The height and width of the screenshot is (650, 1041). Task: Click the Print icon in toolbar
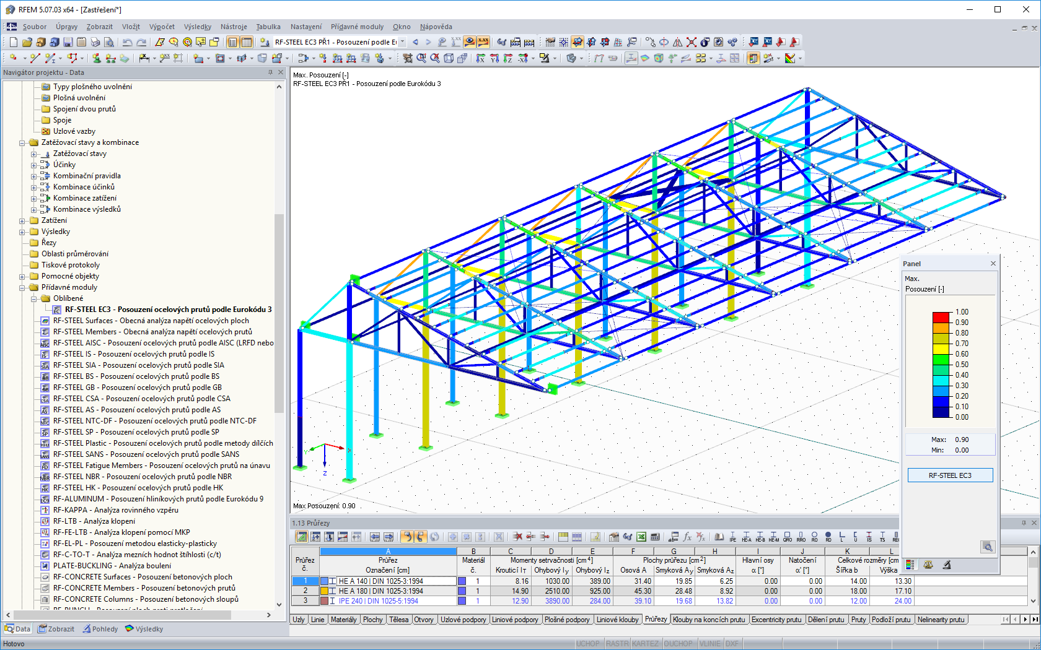point(95,42)
